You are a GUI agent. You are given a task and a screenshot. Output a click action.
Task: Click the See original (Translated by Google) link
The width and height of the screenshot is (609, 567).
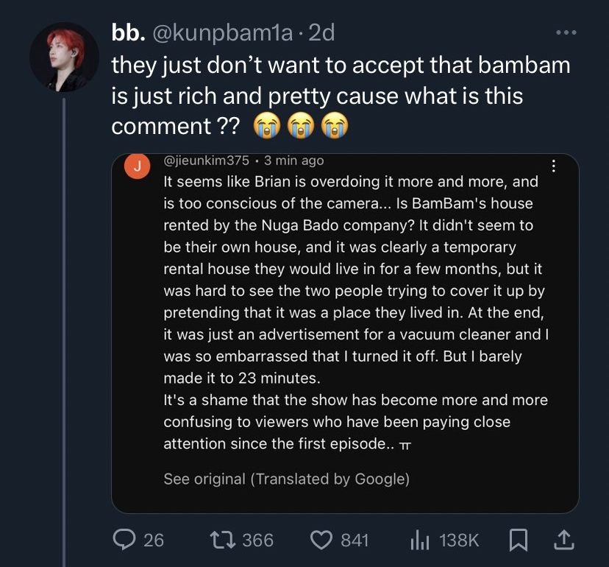click(x=287, y=479)
